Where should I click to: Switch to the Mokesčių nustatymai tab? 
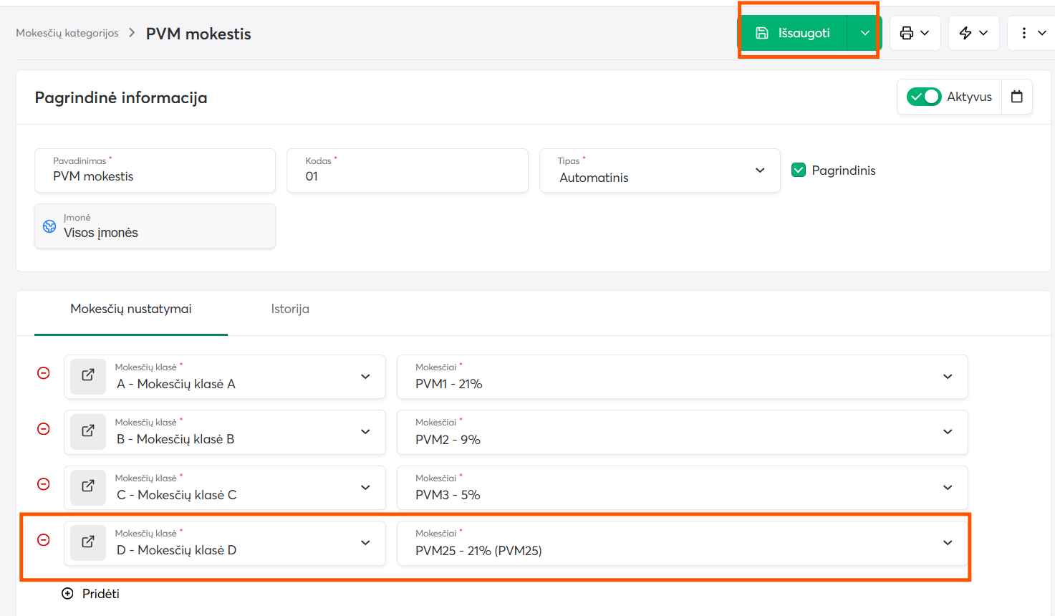click(131, 309)
